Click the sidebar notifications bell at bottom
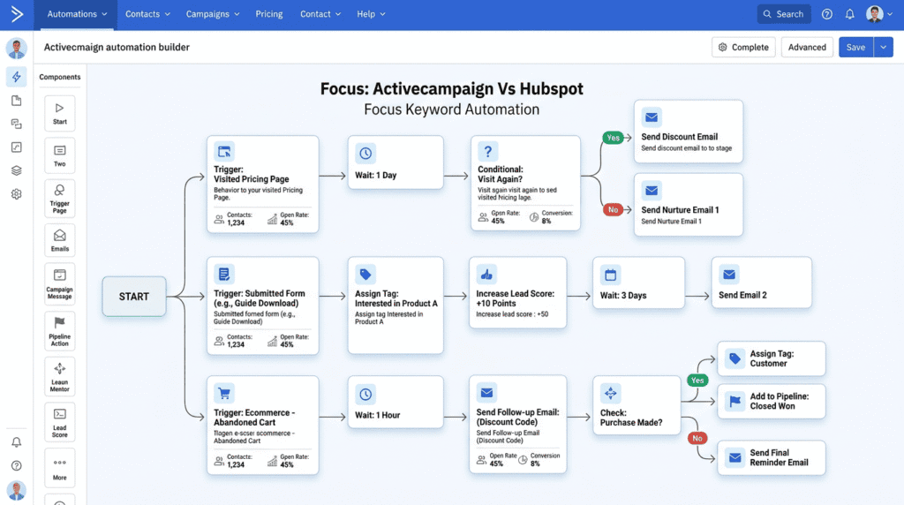Viewport: 904px width, 505px height. 16,442
